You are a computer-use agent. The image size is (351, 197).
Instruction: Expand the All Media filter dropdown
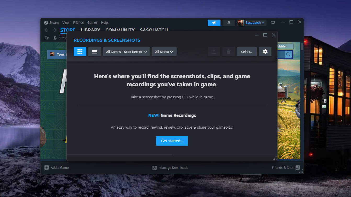click(x=164, y=52)
